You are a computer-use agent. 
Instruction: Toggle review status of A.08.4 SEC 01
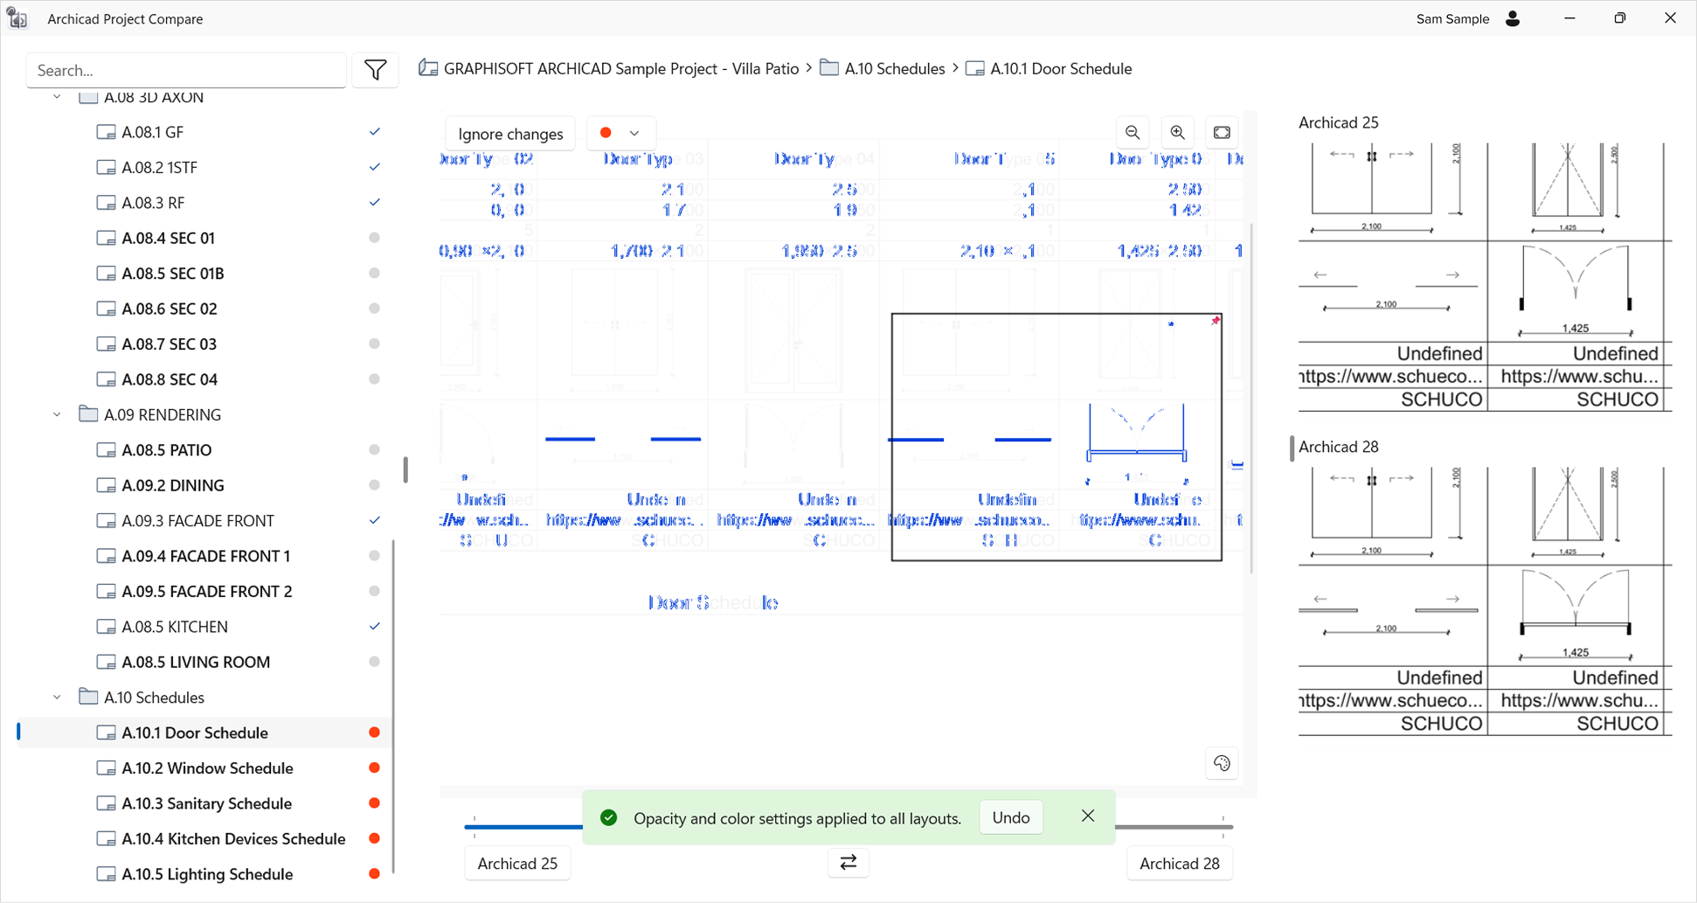[x=374, y=238]
